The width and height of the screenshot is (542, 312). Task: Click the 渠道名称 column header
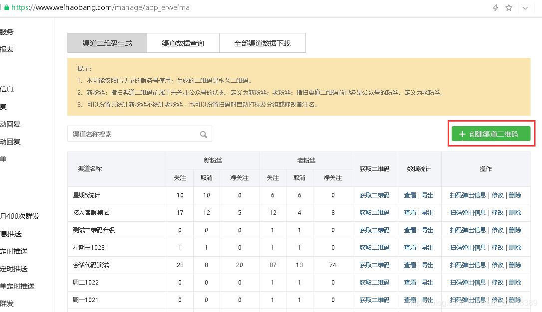pos(90,169)
